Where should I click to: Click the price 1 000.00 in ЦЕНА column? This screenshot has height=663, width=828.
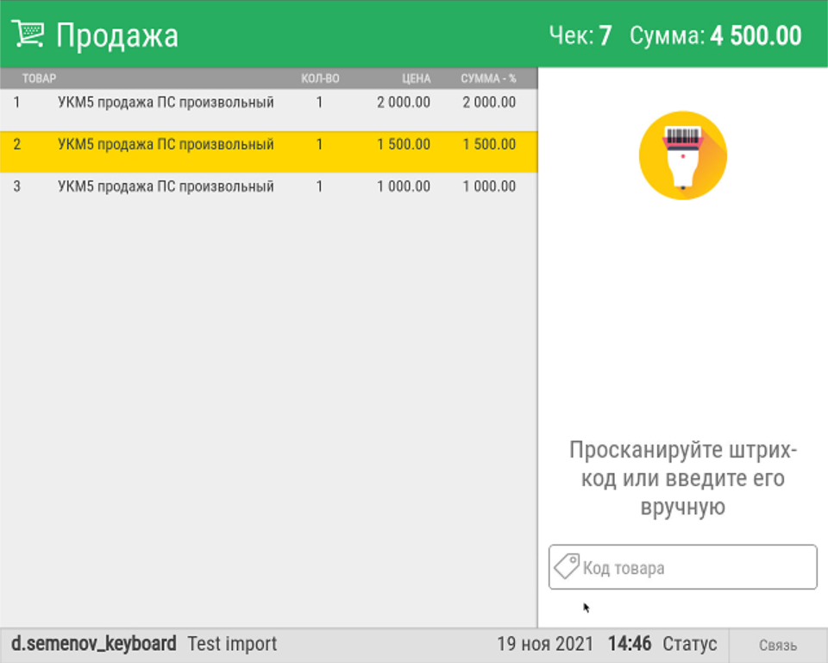[x=404, y=186]
